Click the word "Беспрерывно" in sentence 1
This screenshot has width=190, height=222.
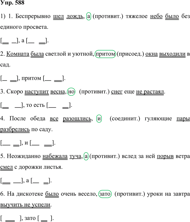coord(33,16)
